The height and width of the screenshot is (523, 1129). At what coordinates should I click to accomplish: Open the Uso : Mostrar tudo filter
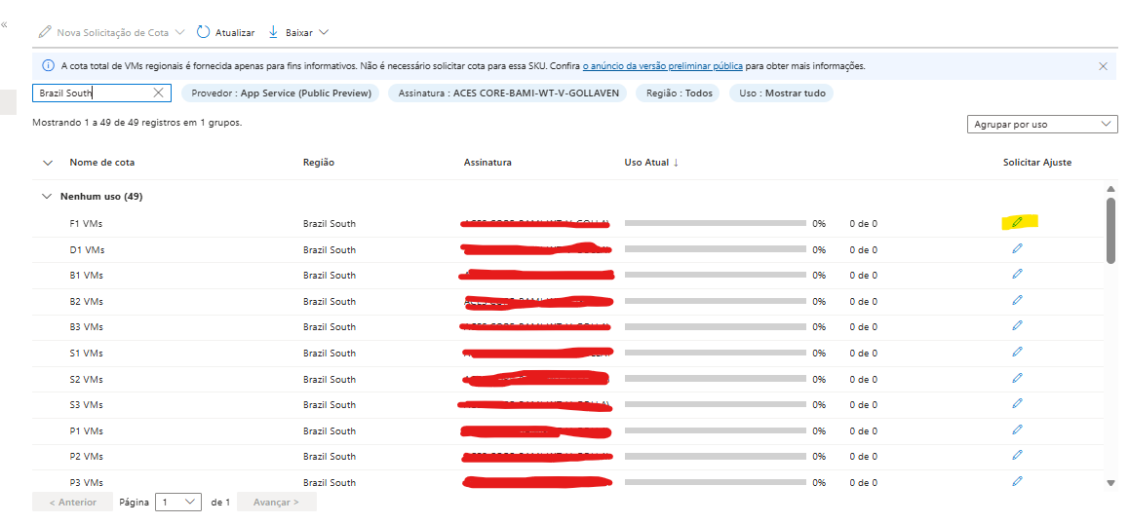pos(781,93)
